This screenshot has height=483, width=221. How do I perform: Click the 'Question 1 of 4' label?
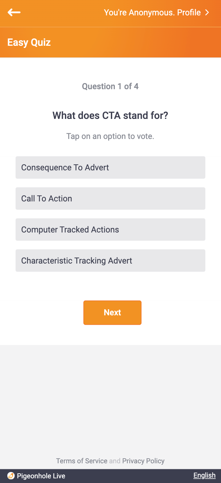(110, 87)
